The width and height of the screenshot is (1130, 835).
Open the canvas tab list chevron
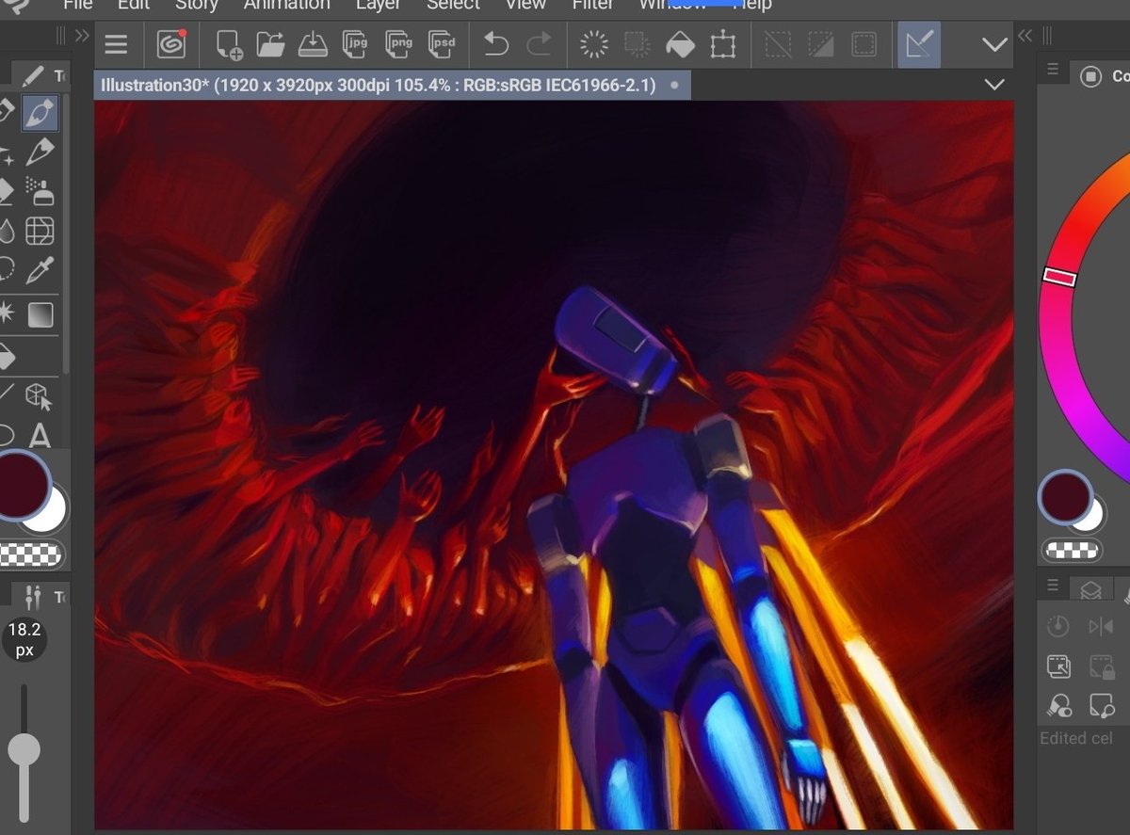point(994,85)
